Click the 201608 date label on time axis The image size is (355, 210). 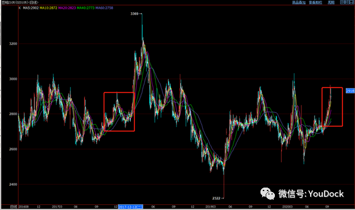pos(23,207)
